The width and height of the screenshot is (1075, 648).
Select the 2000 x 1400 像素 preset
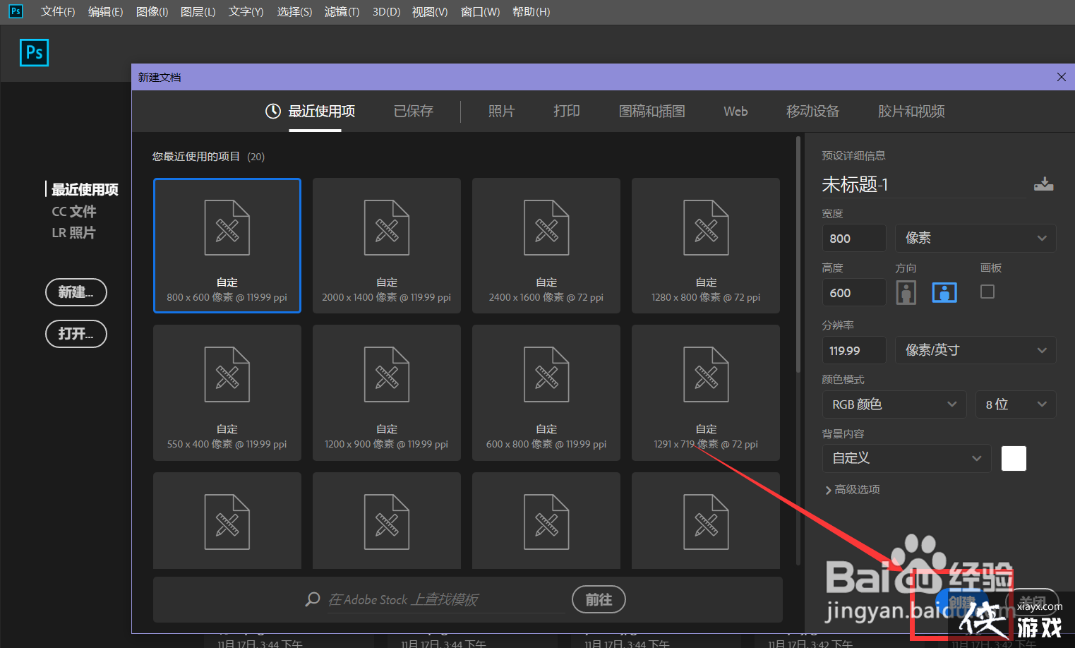click(x=386, y=245)
